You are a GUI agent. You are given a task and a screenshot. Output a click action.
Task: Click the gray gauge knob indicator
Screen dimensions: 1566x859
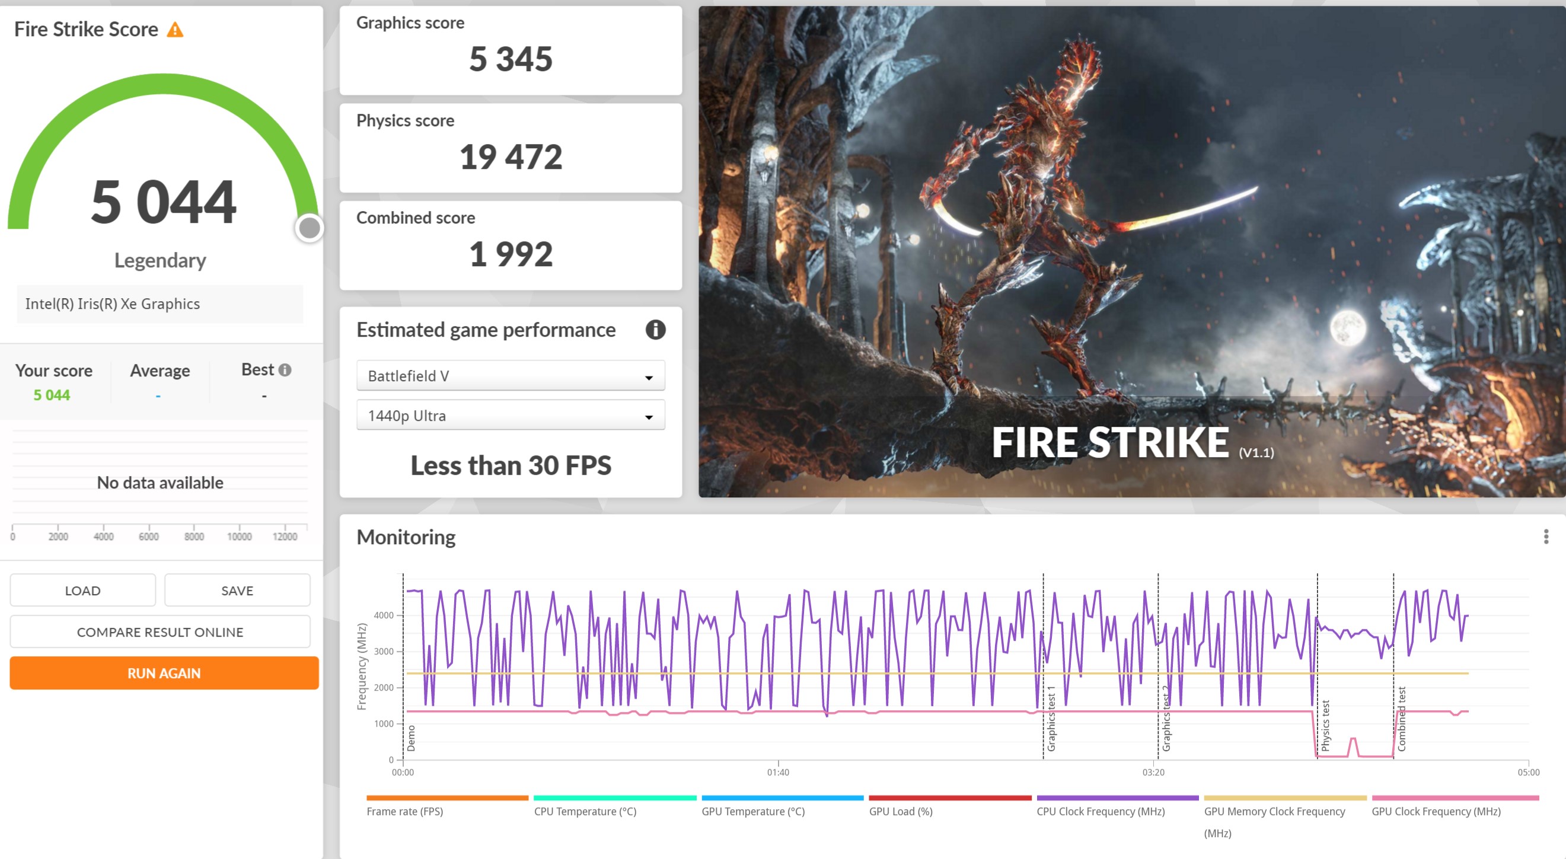[310, 228]
